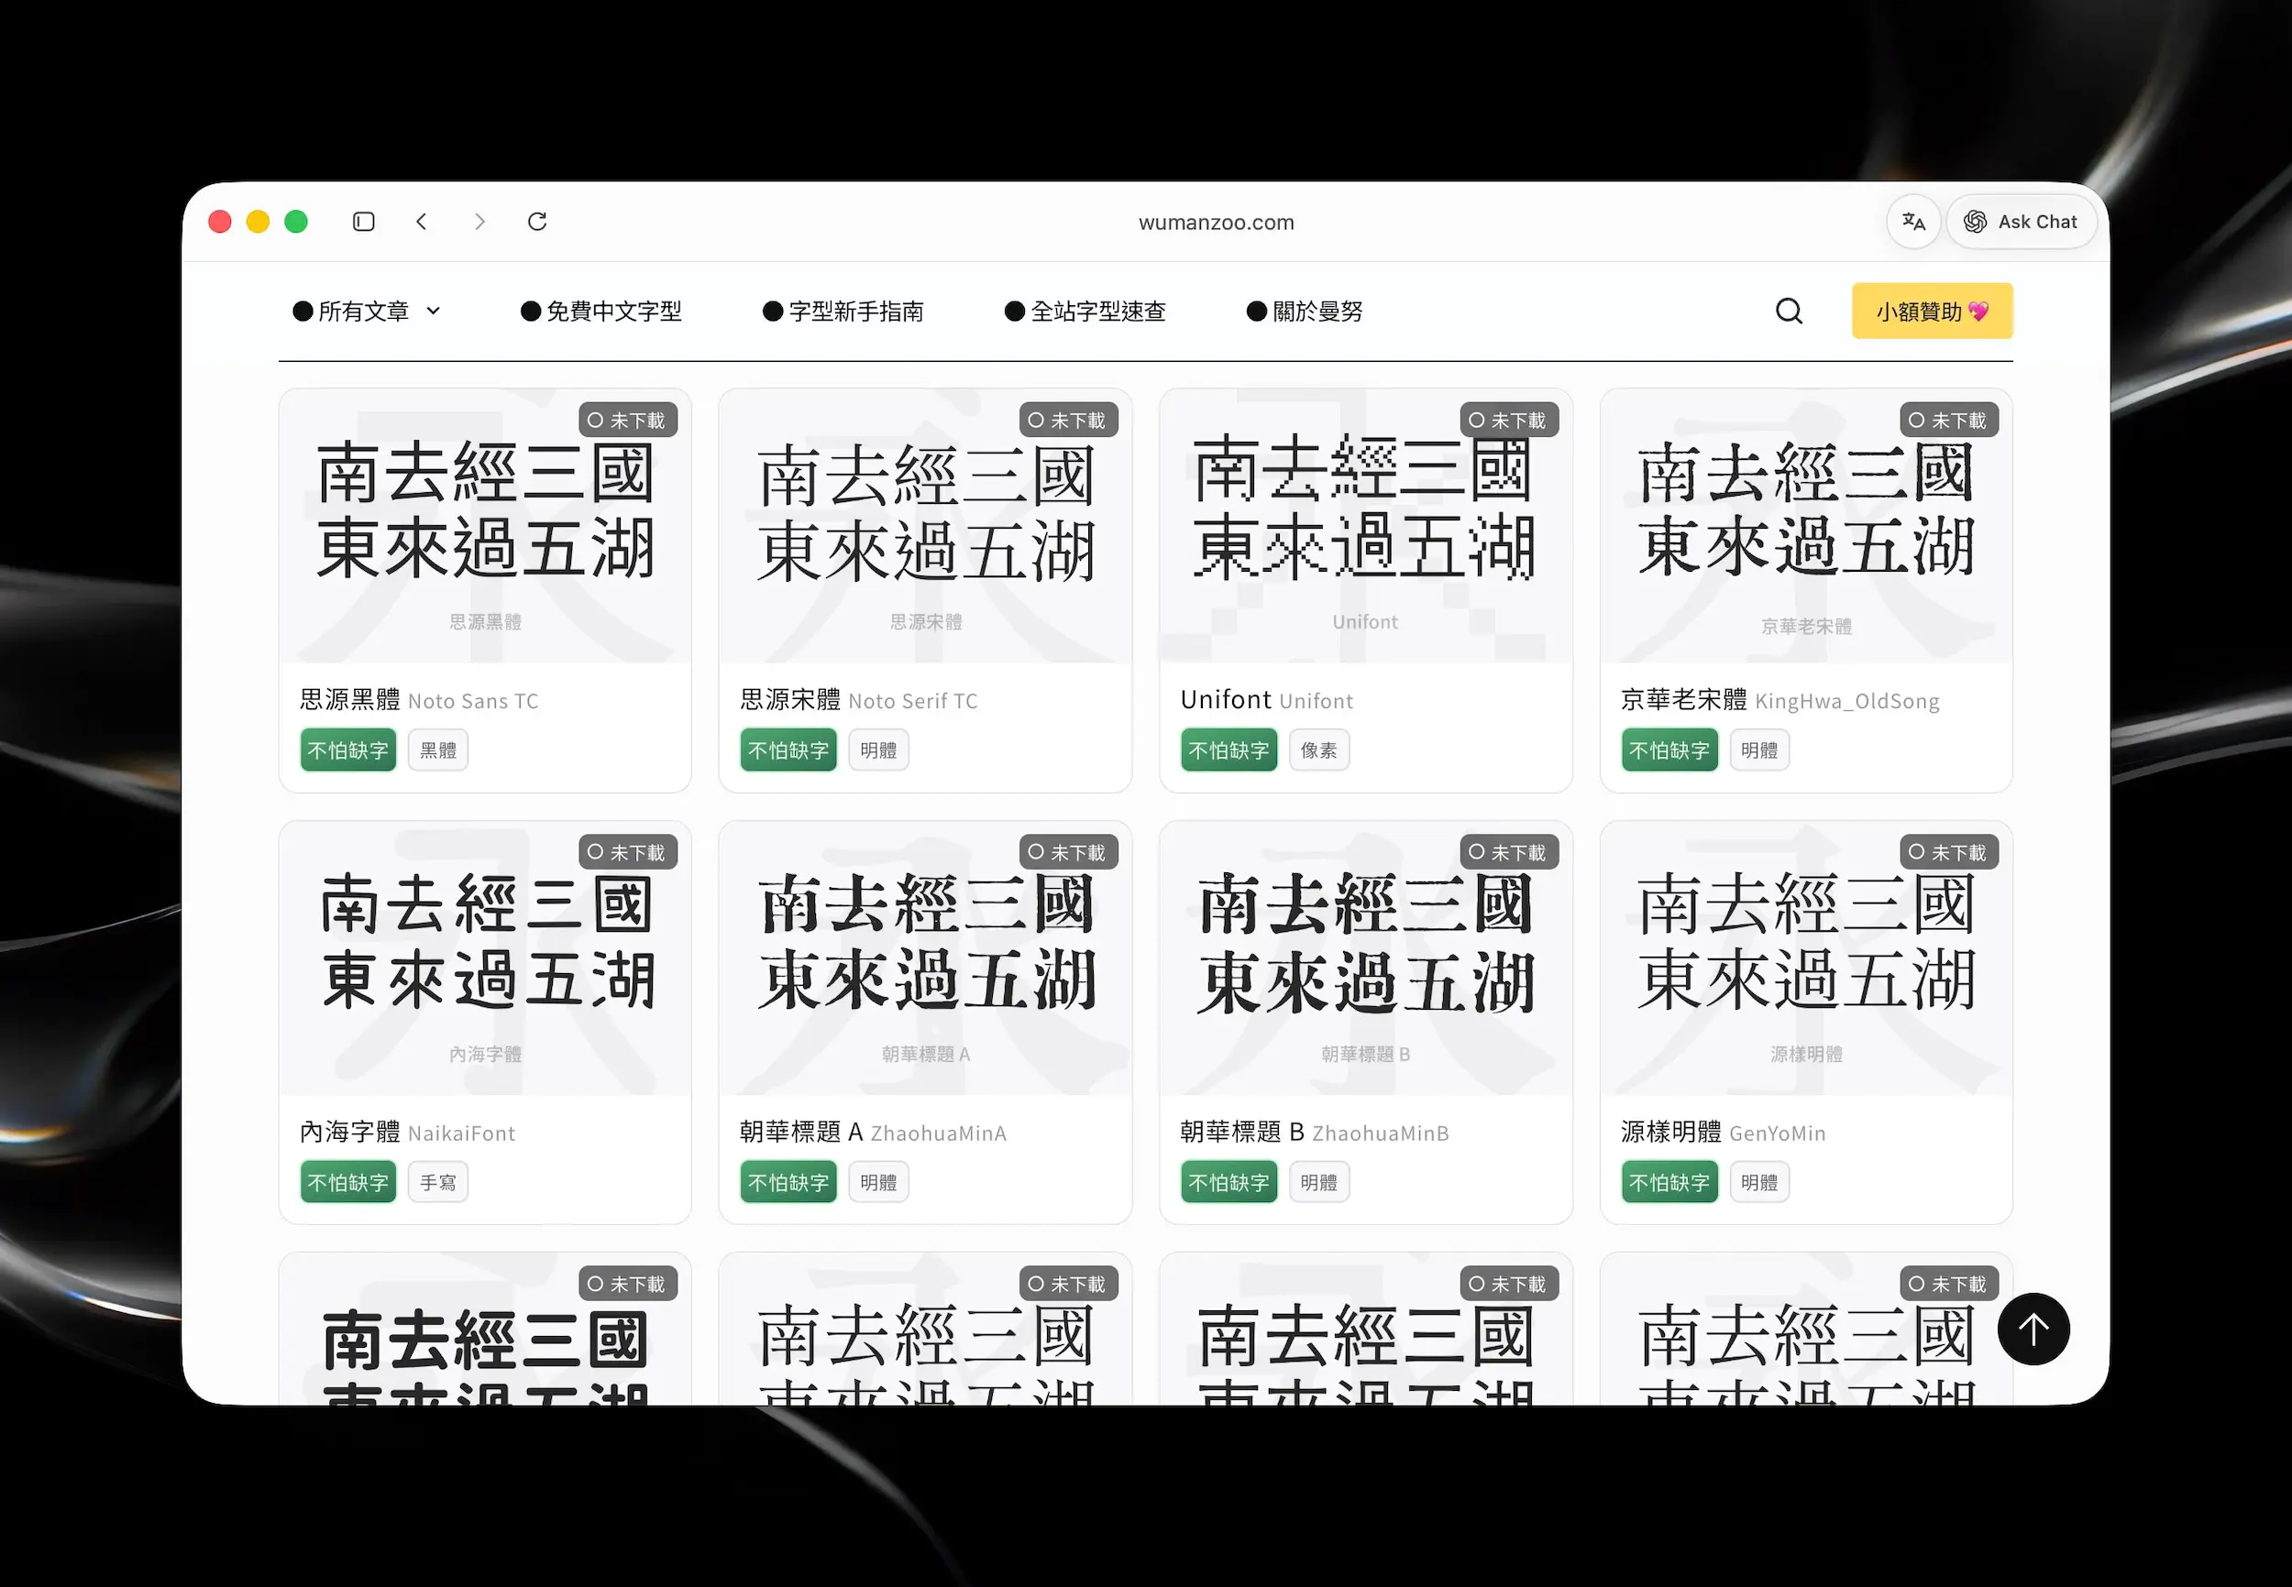Click the 明體 tag on 京華老宋體 card
Image resolution: width=2292 pixels, height=1587 pixels.
[1758, 750]
